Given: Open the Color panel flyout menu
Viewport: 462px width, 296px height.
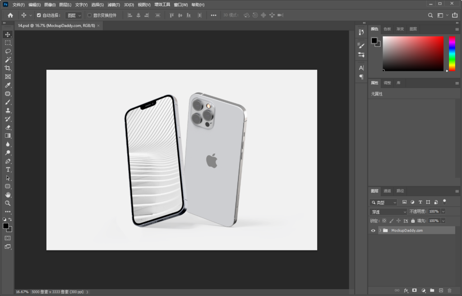Looking at the screenshot, I should click(457, 29).
